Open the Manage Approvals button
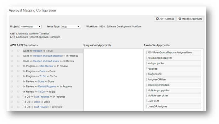This screenshot has height=124, width=219. tap(190, 19)
